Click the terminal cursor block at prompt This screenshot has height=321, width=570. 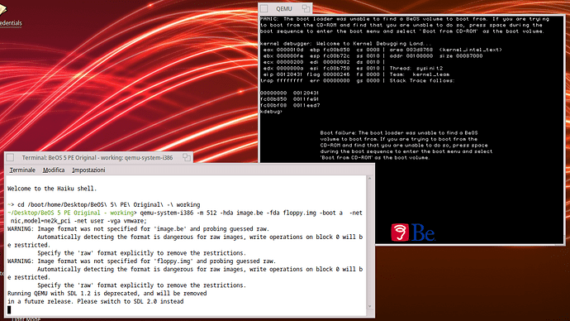click(9, 309)
